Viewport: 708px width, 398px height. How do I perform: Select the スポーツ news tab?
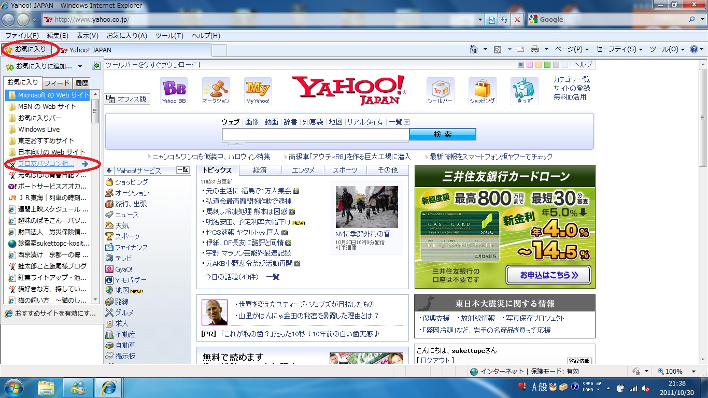point(345,170)
